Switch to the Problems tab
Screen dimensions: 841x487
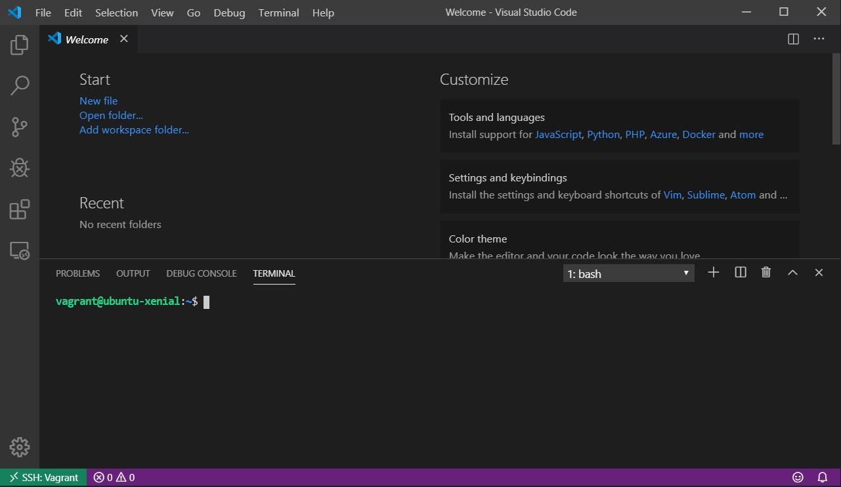click(x=77, y=273)
